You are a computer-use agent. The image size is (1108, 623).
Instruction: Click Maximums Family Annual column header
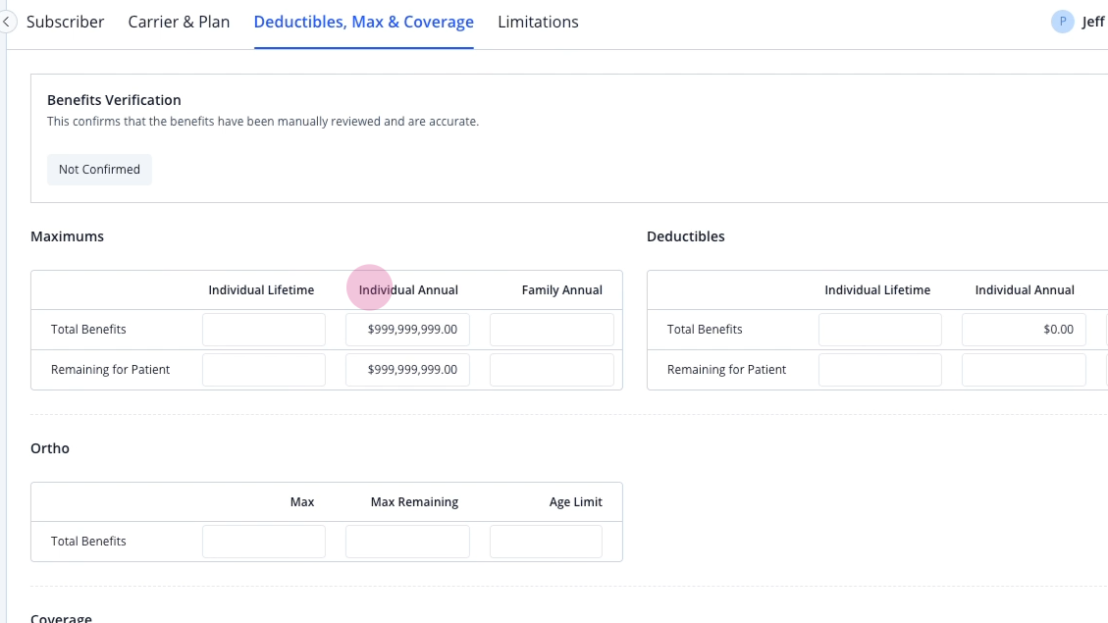click(561, 290)
